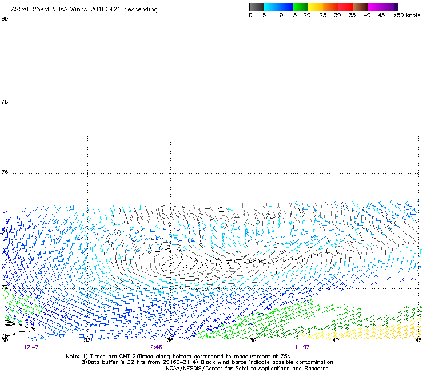
Task: Click the gray 0-5 knots color segment
Action: click(256, 7)
